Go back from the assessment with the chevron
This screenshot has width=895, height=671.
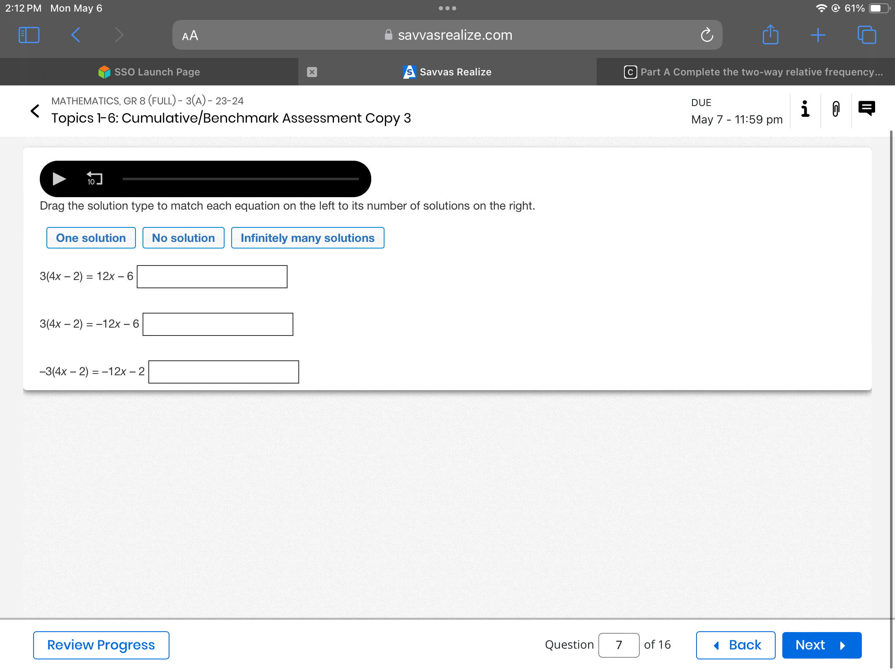click(x=35, y=111)
